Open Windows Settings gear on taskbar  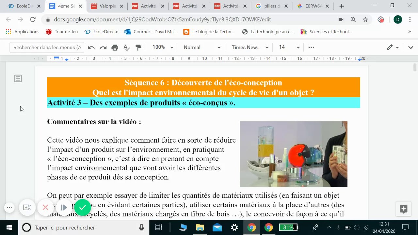[234, 227]
